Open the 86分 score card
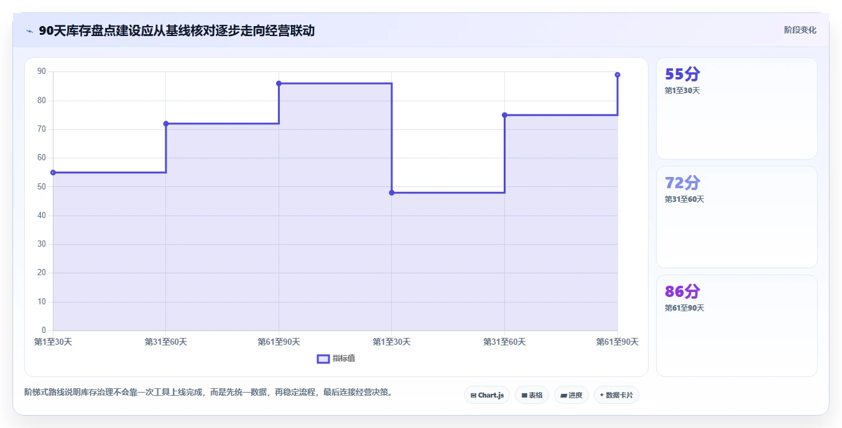This screenshot has width=842, height=428. click(736, 326)
